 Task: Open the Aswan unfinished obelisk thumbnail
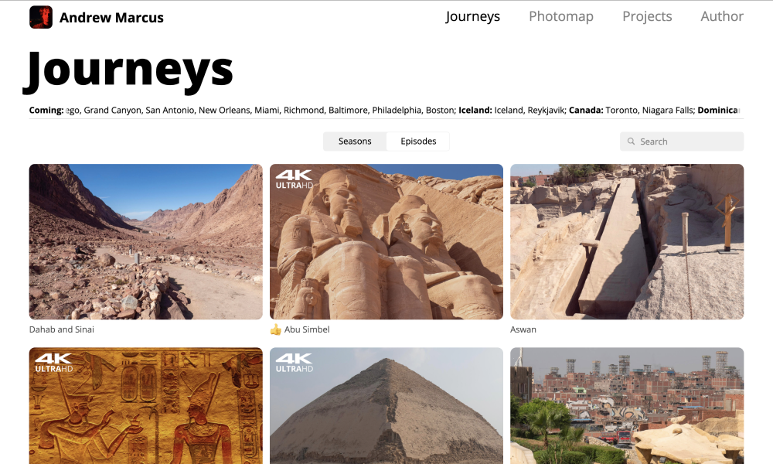(627, 241)
